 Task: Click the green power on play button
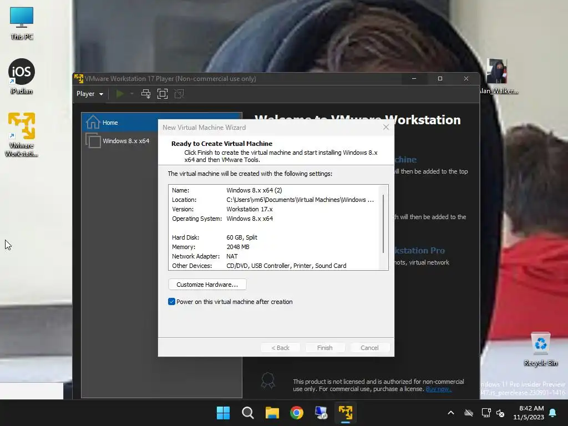click(120, 94)
